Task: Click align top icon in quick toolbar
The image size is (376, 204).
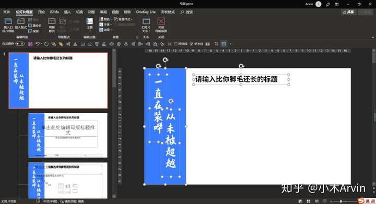Action: coord(97,44)
